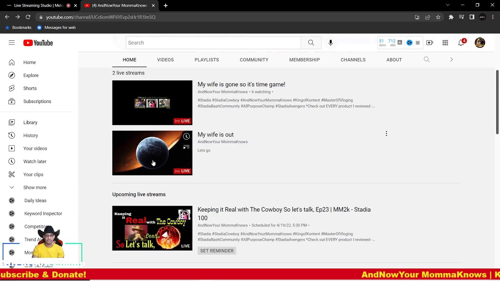Open notifications bell with 4 badge

point(462,43)
